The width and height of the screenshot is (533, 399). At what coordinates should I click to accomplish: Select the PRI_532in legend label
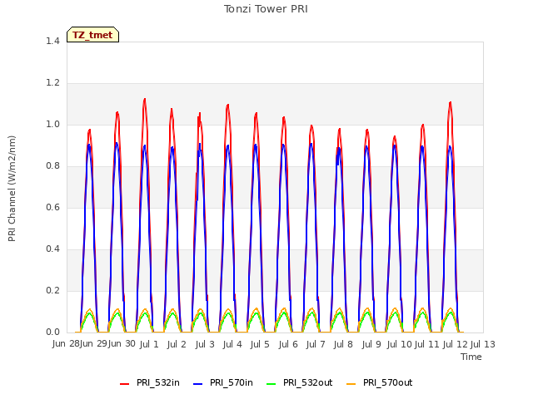tap(158, 382)
